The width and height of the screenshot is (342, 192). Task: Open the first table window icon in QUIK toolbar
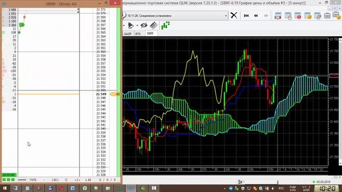pyautogui.click(x=278, y=15)
